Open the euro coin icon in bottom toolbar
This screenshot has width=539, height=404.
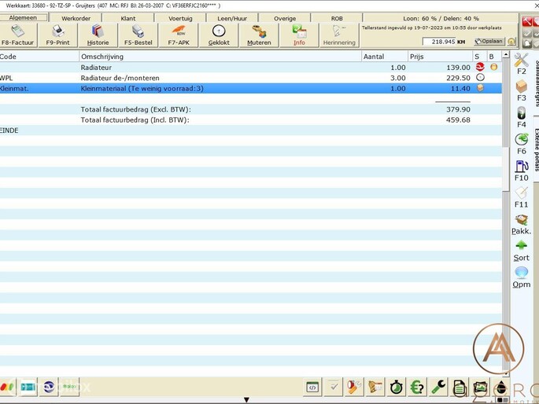pos(417,387)
